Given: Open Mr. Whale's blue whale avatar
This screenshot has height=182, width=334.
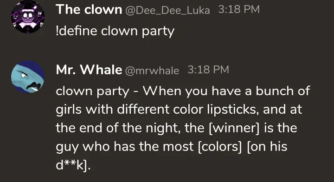Looking at the screenshot, I should (28, 77).
